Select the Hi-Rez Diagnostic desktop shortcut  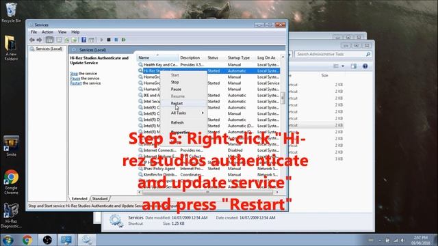(x=11, y=215)
